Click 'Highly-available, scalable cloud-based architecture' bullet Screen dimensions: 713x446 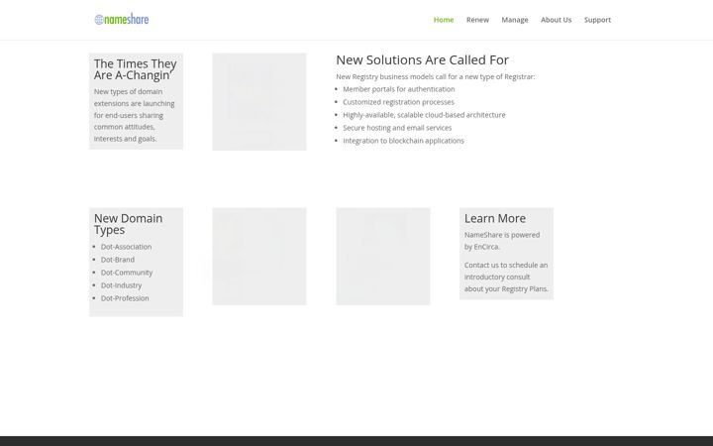[x=424, y=115]
